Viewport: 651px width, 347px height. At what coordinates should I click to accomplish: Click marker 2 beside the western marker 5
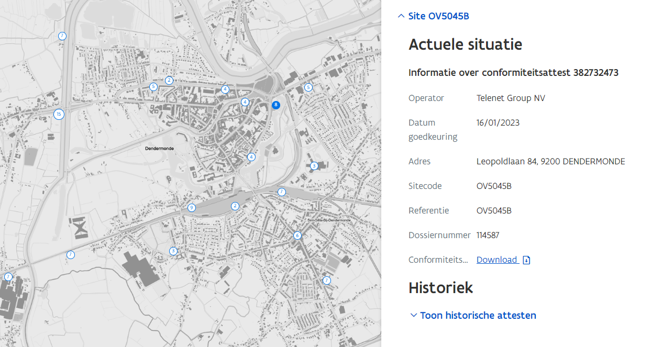169,80
